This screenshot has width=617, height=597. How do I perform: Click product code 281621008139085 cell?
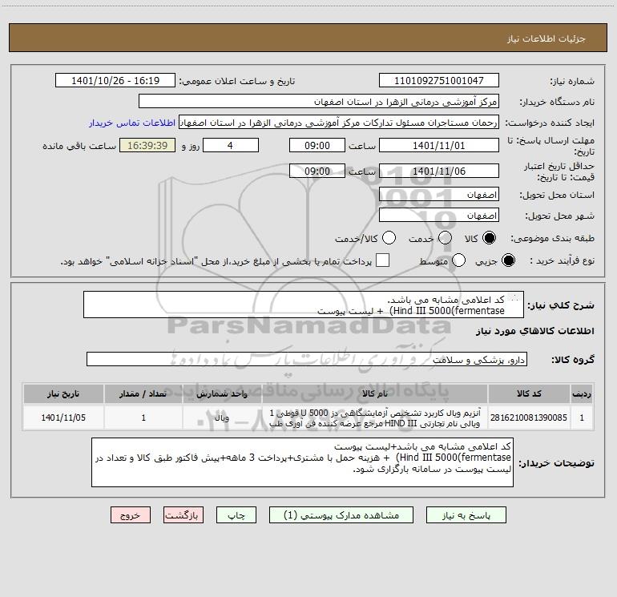point(529,417)
